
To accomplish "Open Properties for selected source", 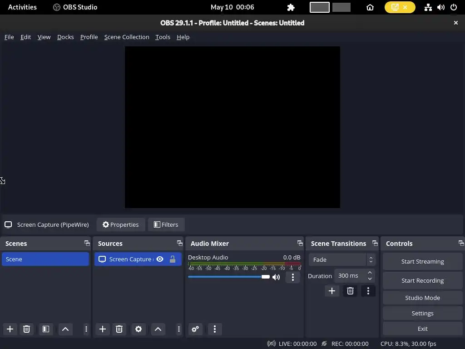I will click(121, 224).
